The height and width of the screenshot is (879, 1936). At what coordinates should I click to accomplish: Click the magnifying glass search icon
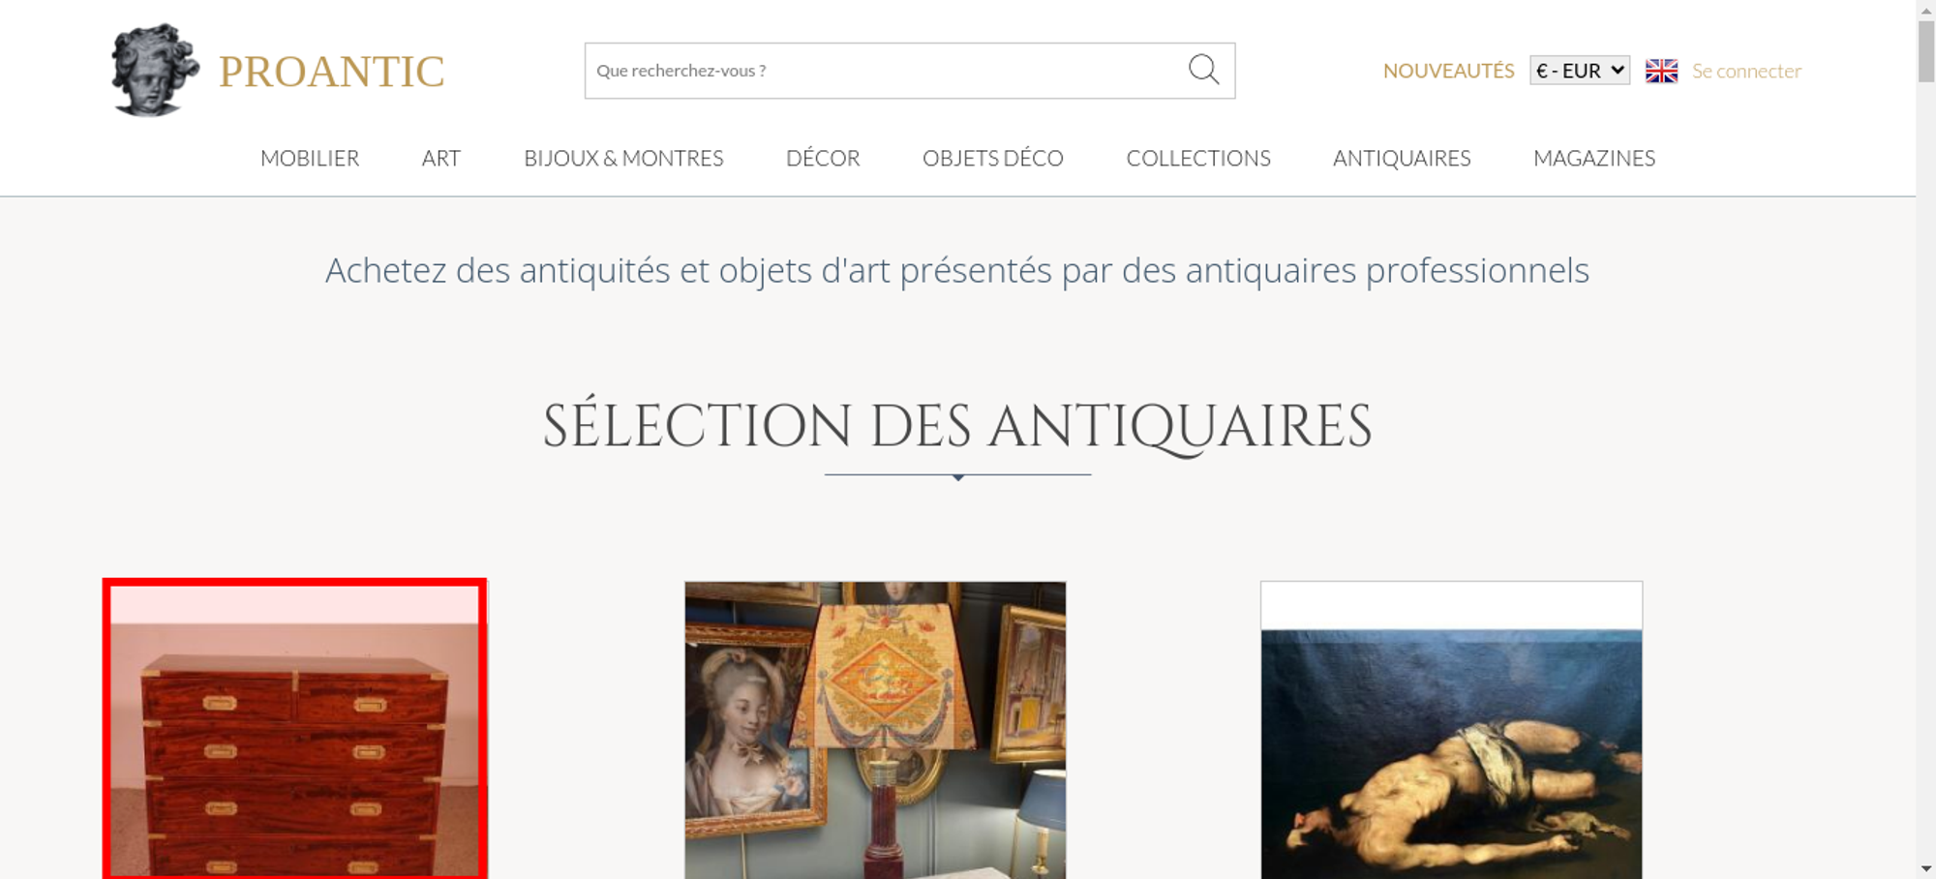tap(1203, 70)
